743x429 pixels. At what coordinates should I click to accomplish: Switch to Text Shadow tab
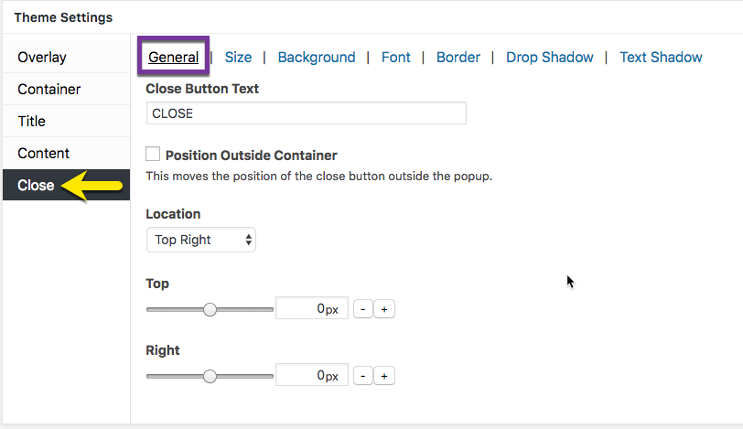pos(661,57)
